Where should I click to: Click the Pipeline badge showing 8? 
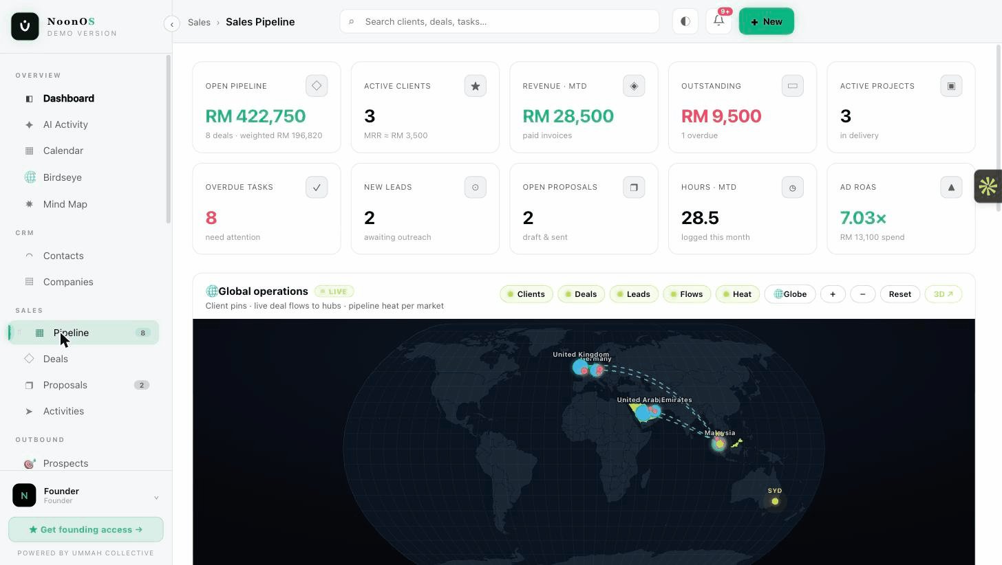coord(143,333)
